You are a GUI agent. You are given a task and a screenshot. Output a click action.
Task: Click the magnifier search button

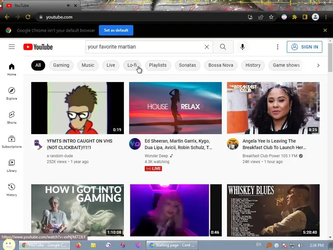pyautogui.click(x=223, y=47)
